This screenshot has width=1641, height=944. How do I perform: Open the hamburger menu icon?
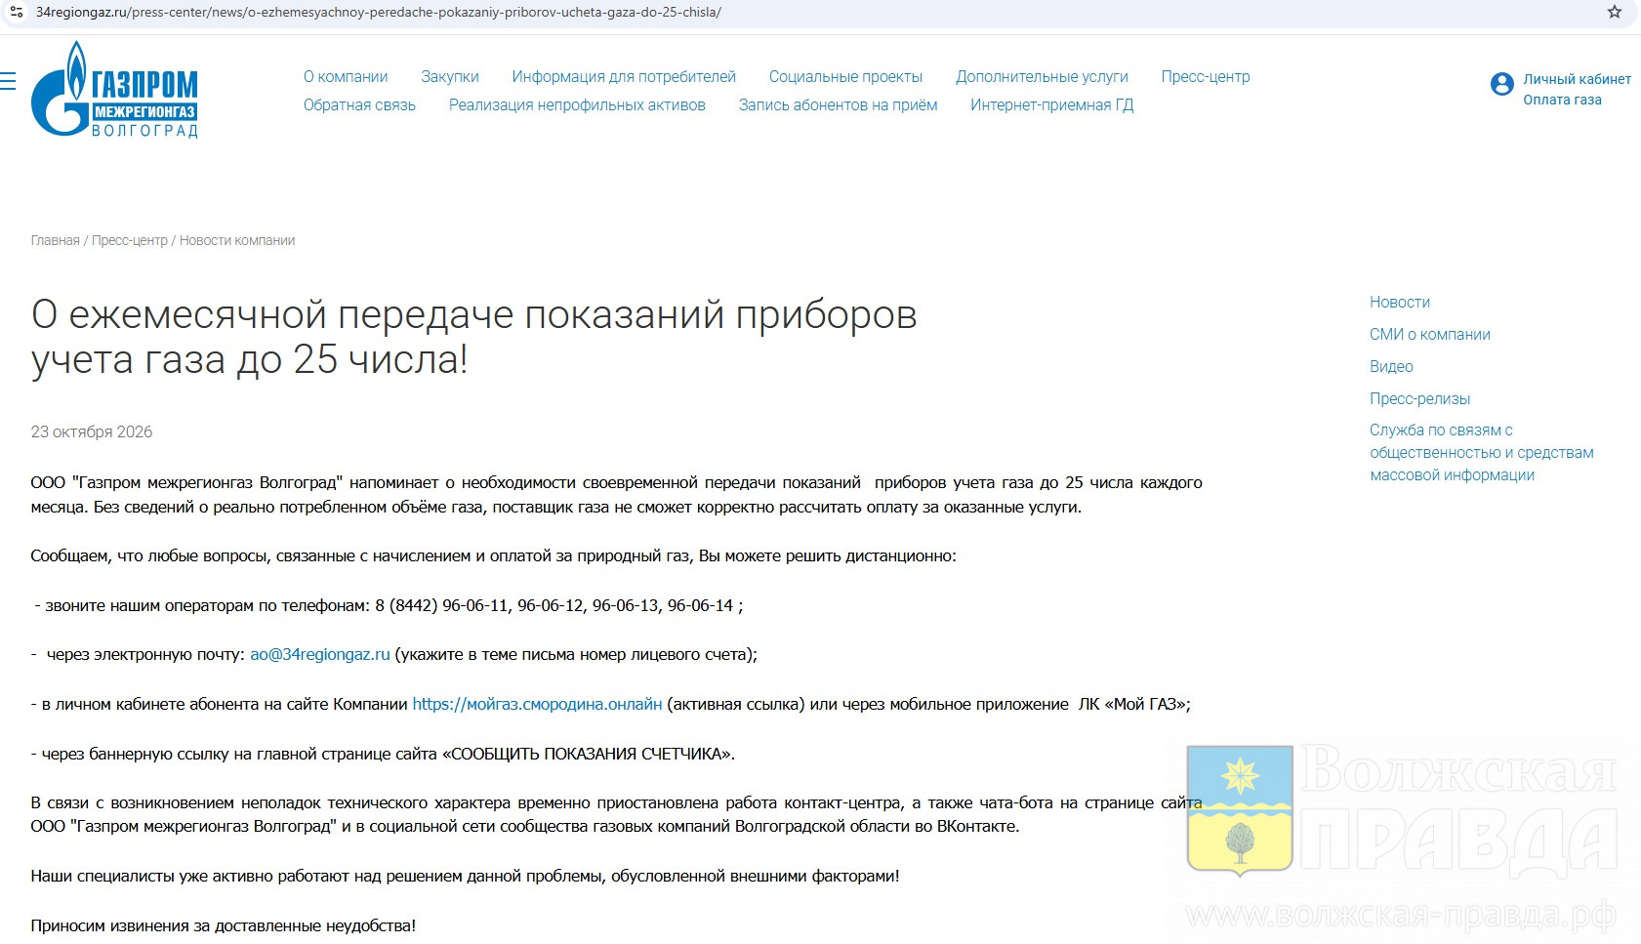[8, 81]
